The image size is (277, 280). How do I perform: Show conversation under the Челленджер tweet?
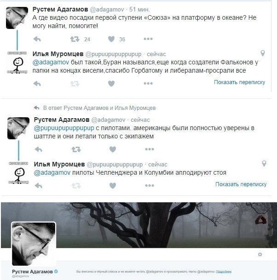click(241, 184)
